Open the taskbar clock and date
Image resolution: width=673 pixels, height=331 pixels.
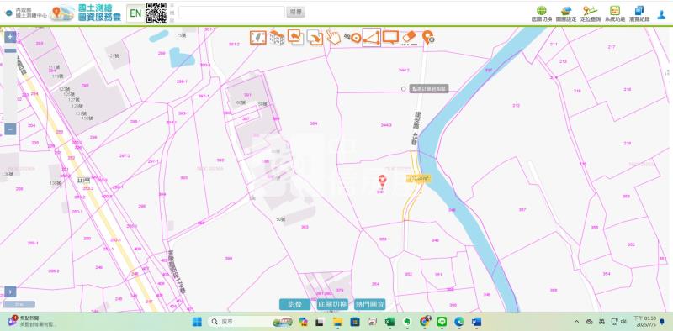pyautogui.click(x=644, y=322)
